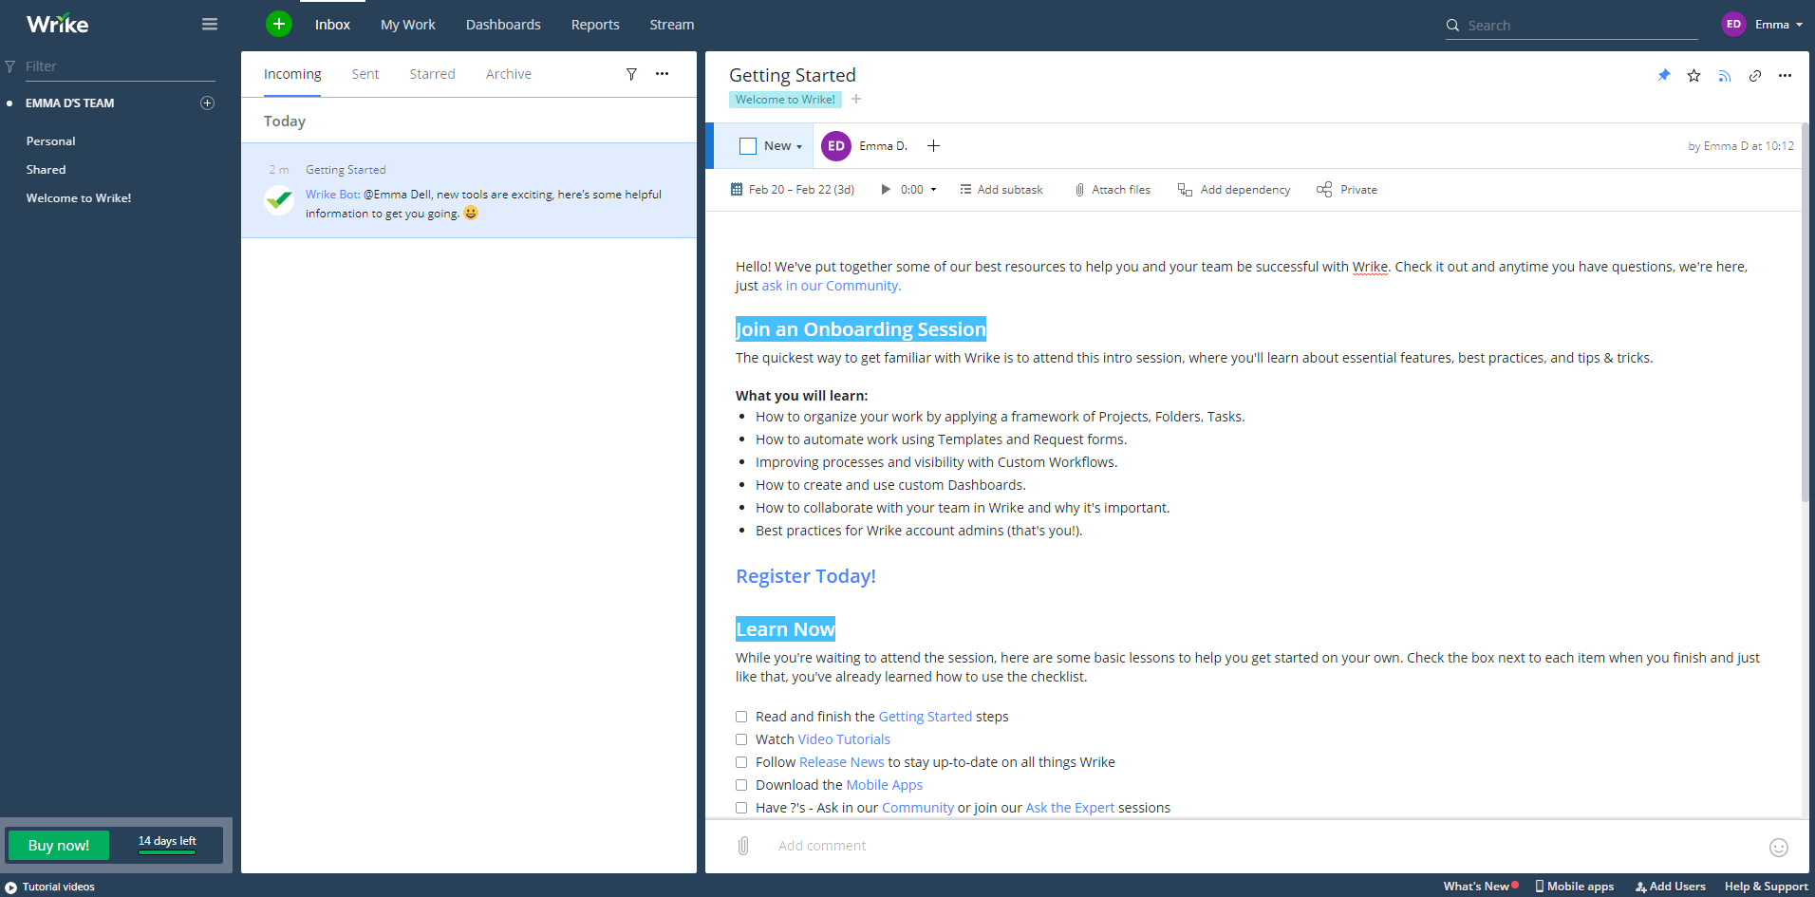Image resolution: width=1815 pixels, height=897 pixels.
Task: Add another tag next to Welcome to Wrike!
Action: click(856, 100)
